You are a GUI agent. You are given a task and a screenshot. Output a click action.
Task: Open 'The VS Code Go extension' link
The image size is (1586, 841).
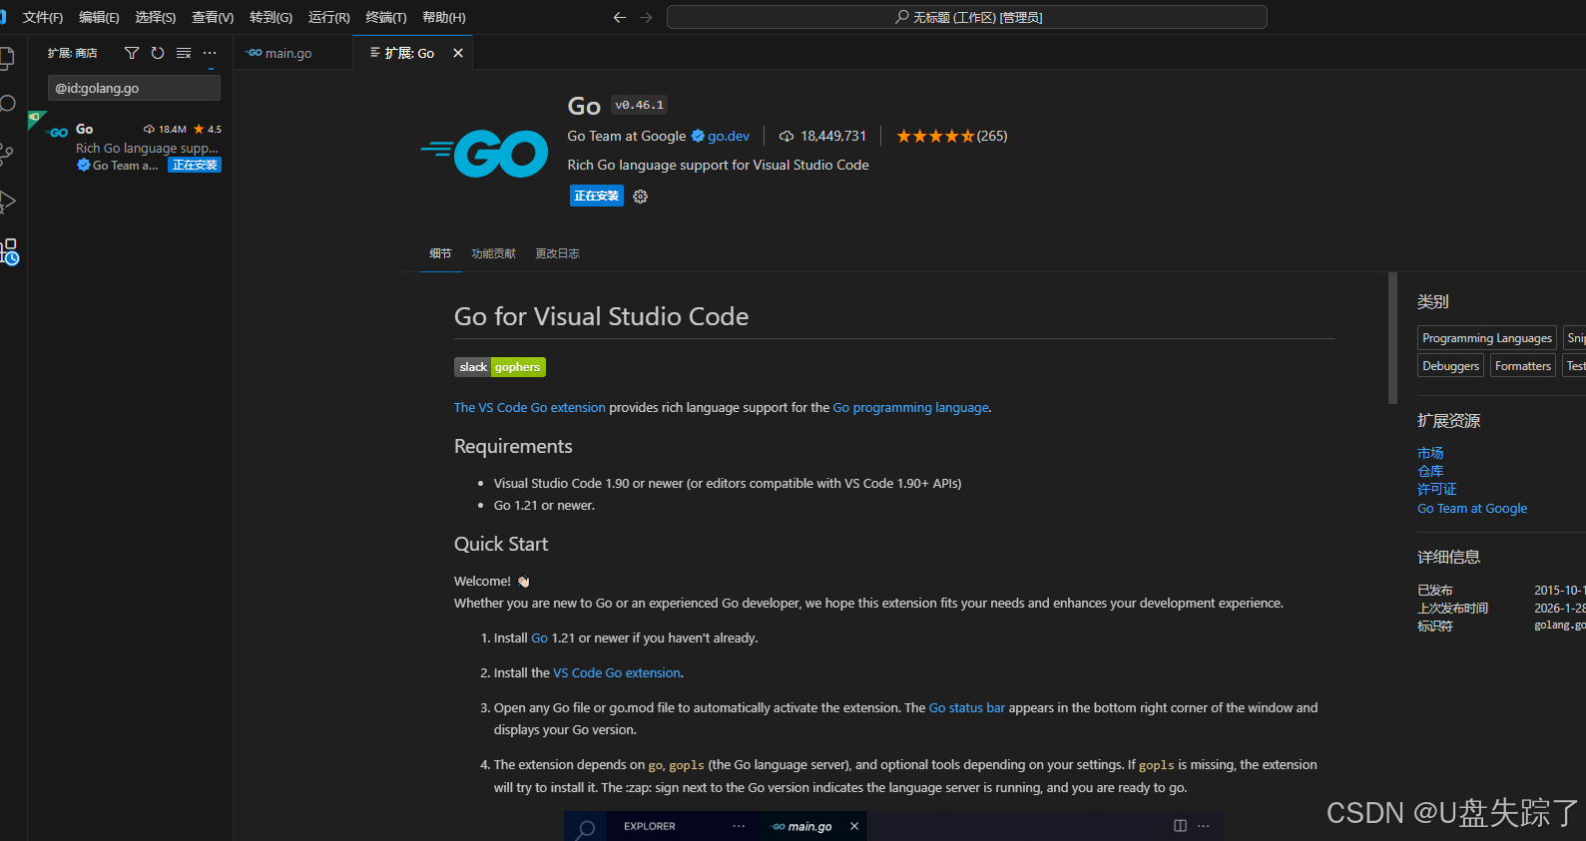(530, 407)
